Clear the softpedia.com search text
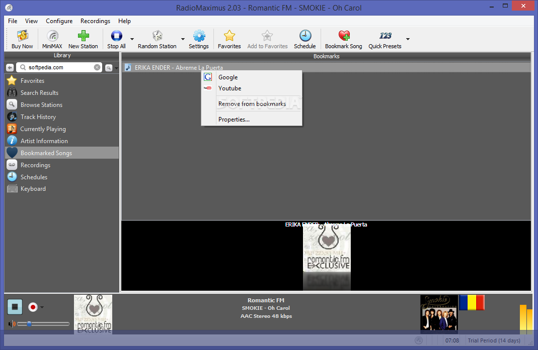The width and height of the screenshot is (538, 350). click(97, 67)
